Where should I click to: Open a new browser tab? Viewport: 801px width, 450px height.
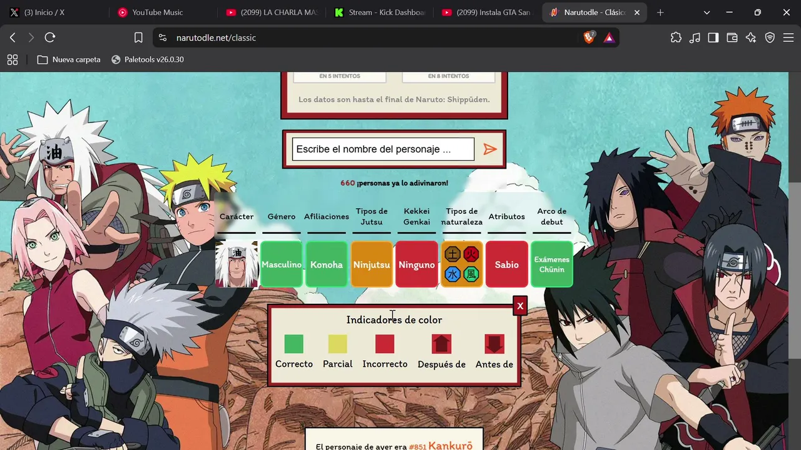click(x=660, y=12)
